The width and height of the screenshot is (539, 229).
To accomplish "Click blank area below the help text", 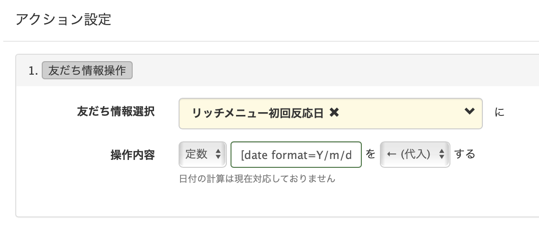I will click(278, 199).
